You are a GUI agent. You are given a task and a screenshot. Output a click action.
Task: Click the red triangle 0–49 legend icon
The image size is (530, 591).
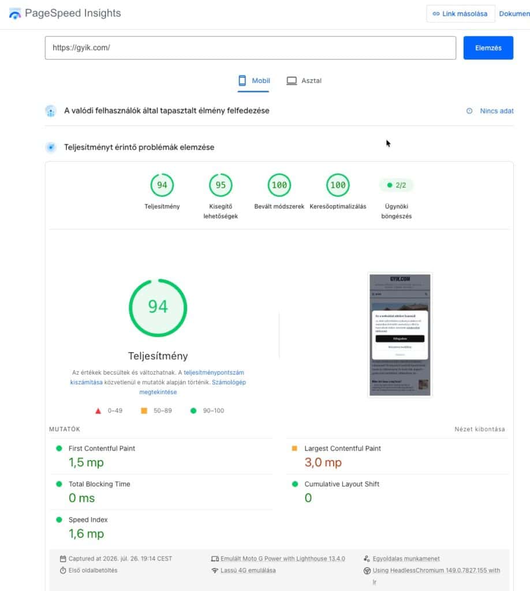point(98,411)
